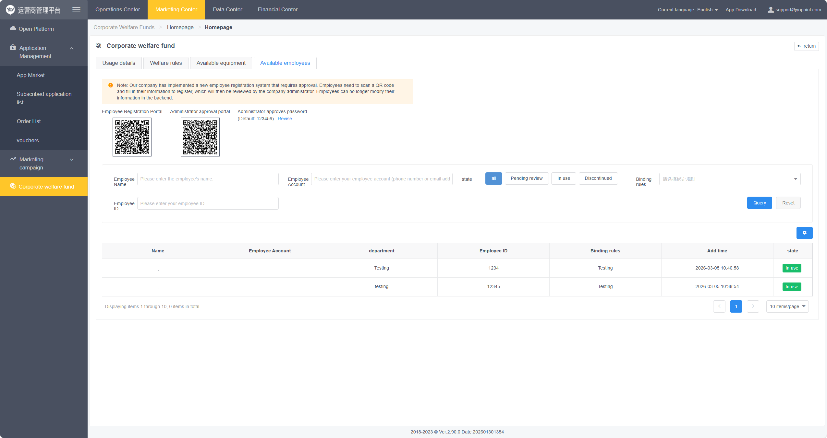Switch to Operations Center tab
The height and width of the screenshot is (438, 827).
coord(117,10)
